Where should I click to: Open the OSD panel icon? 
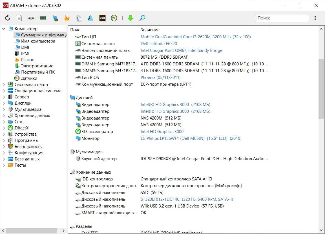(102, 18)
